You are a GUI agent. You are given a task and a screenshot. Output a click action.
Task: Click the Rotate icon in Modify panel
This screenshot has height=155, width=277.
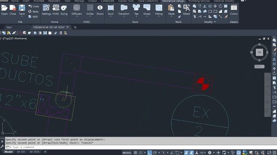(x=220, y=6)
